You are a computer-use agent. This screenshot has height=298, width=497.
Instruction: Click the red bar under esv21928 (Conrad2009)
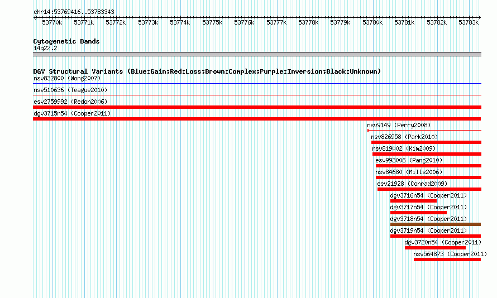(x=429, y=189)
